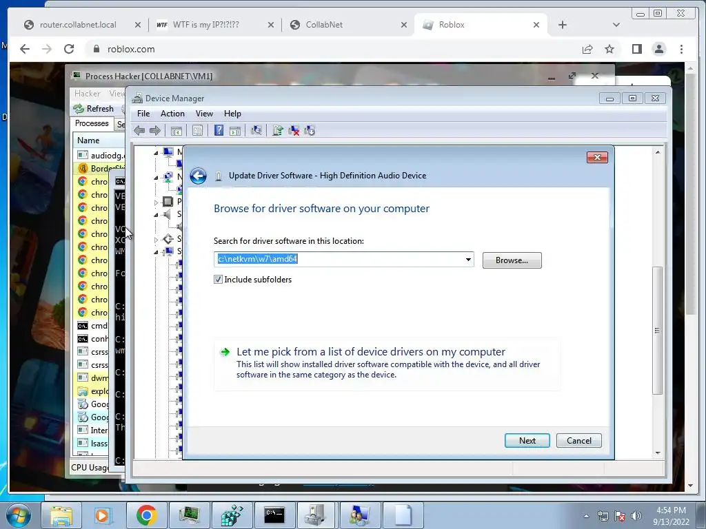This screenshot has height=529, width=706.
Task: Click the Disable device toolbar icon
Action: pos(310,131)
